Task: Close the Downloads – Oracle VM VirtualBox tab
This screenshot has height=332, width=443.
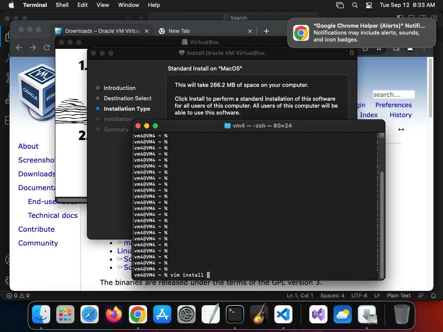Action: [x=147, y=31]
